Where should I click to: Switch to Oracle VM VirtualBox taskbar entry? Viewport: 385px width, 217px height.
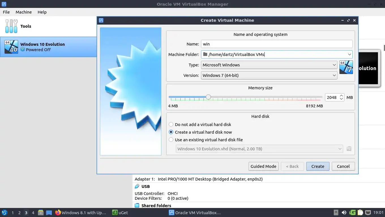tap(195, 212)
